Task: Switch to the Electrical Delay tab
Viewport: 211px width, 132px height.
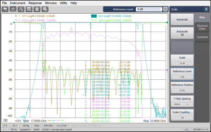Action: tap(202, 27)
